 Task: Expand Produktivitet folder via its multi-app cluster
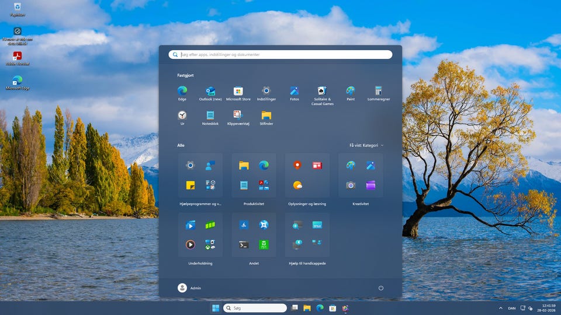pos(264,185)
